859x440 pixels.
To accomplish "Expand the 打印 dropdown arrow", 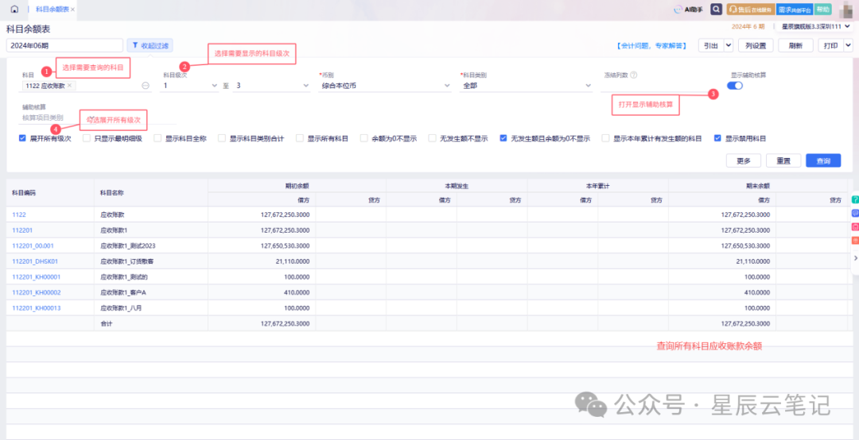I will coord(848,46).
